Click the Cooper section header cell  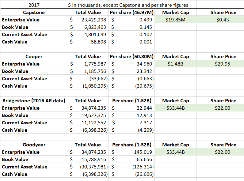pyautogui.click(x=34, y=57)
